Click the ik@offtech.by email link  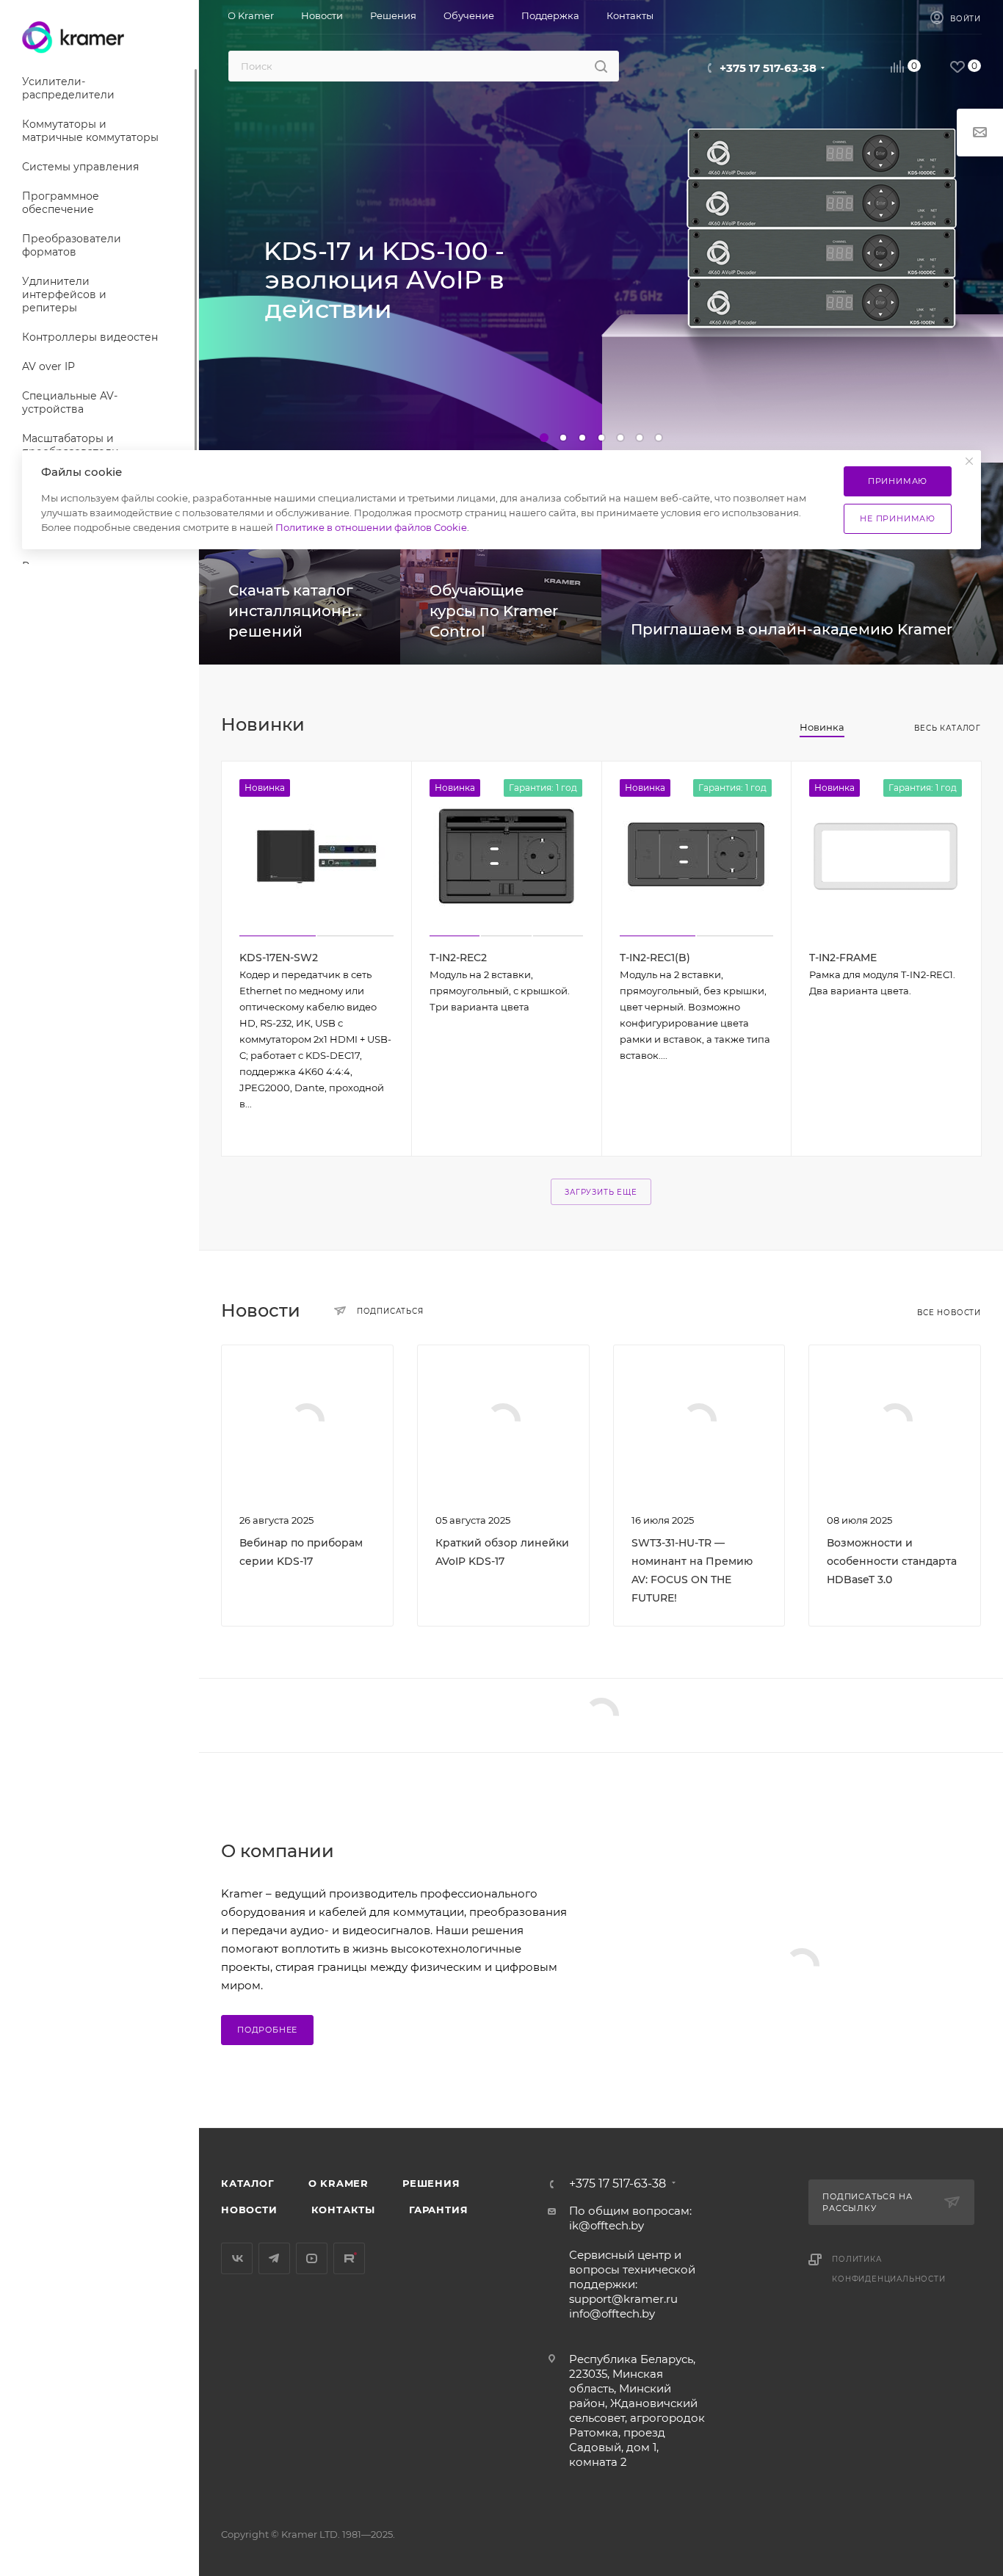(x=606, y=2226)
